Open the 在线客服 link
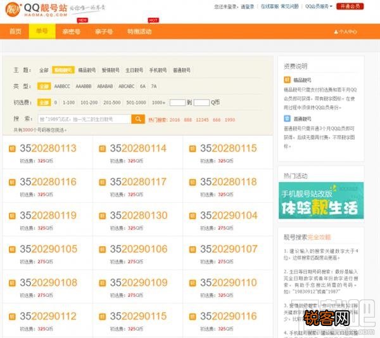 coord(270,6)
